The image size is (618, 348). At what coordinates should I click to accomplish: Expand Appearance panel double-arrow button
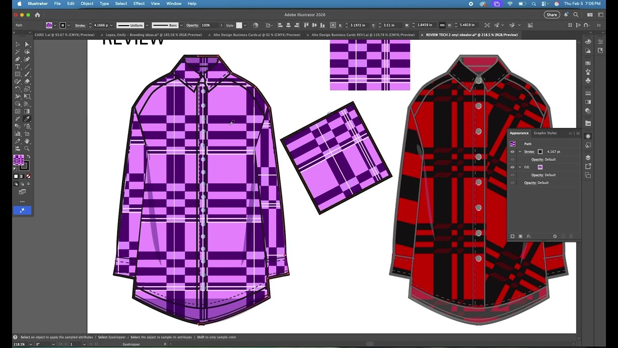click(570, 133)
